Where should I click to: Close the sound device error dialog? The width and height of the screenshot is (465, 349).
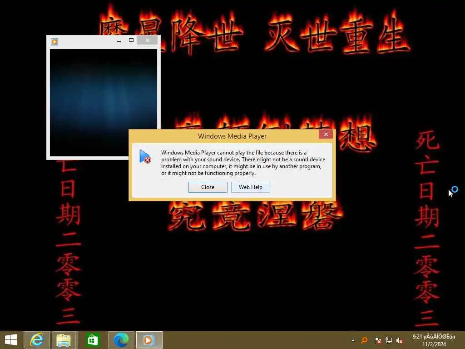208,187
